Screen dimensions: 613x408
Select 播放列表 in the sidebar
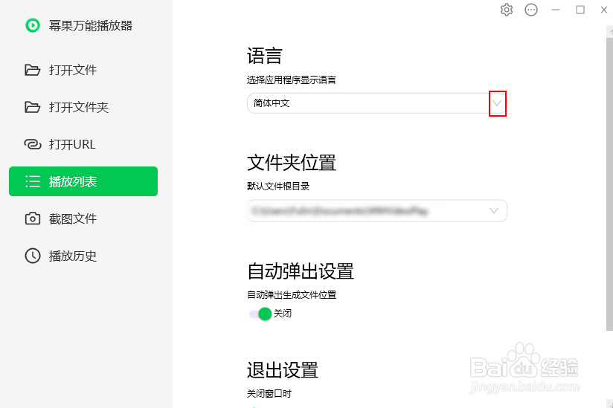[83, 181]
